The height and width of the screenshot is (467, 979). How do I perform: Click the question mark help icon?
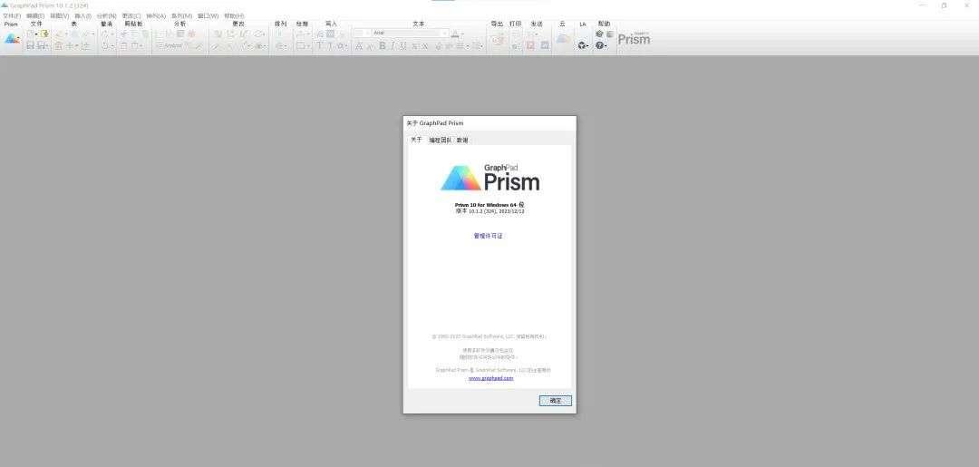coord(599,45)
